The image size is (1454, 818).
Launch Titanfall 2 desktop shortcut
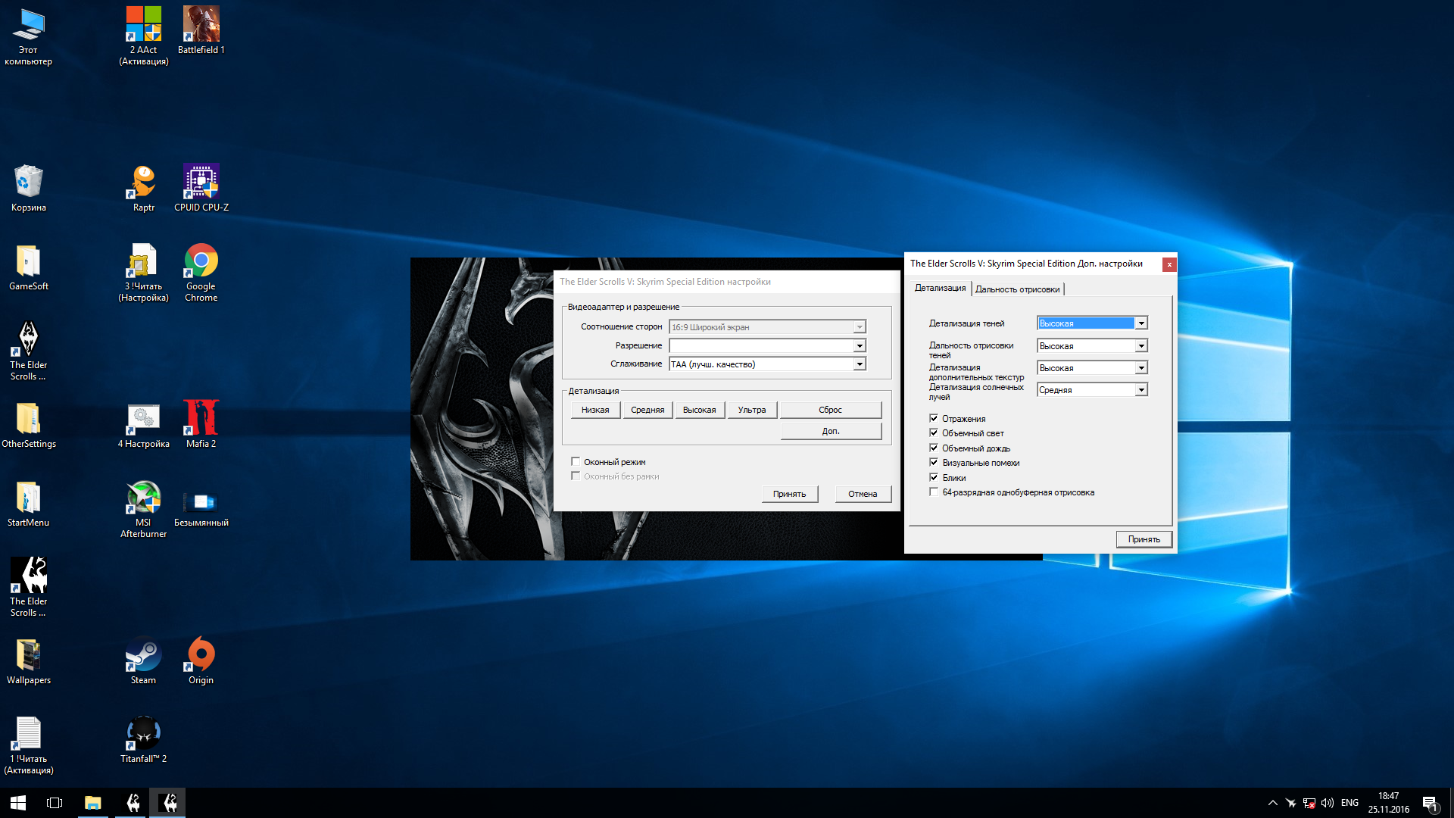click(x=143, y=740)
